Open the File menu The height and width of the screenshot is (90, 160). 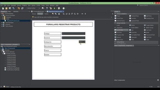(1, 5)
